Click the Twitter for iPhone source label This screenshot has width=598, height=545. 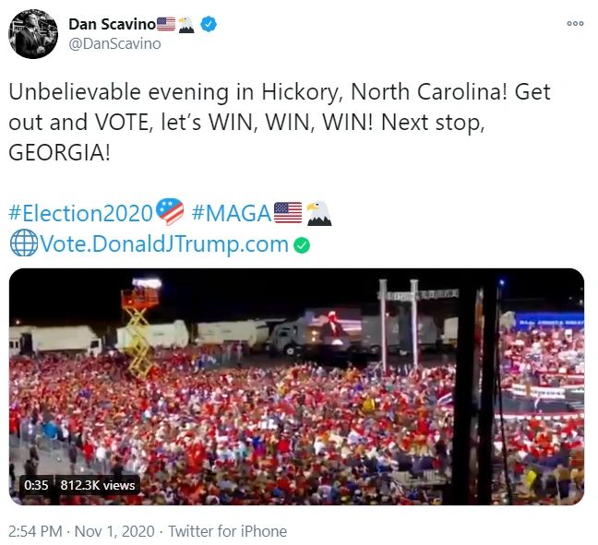229,531
